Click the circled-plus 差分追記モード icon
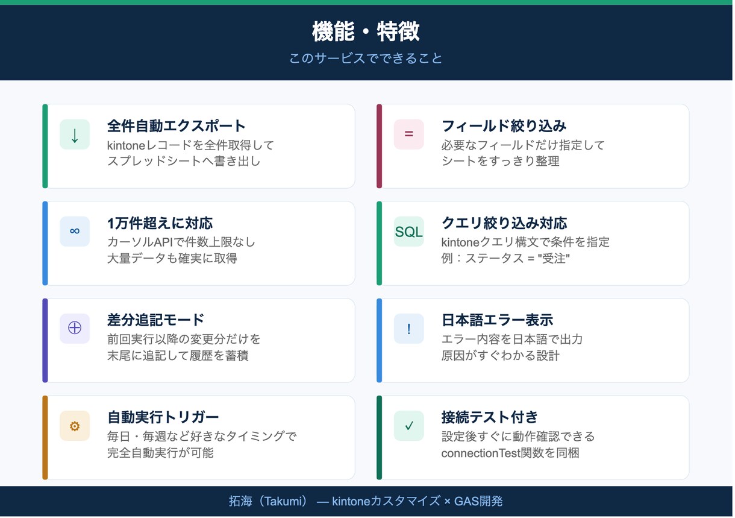 tap(75, 329)
